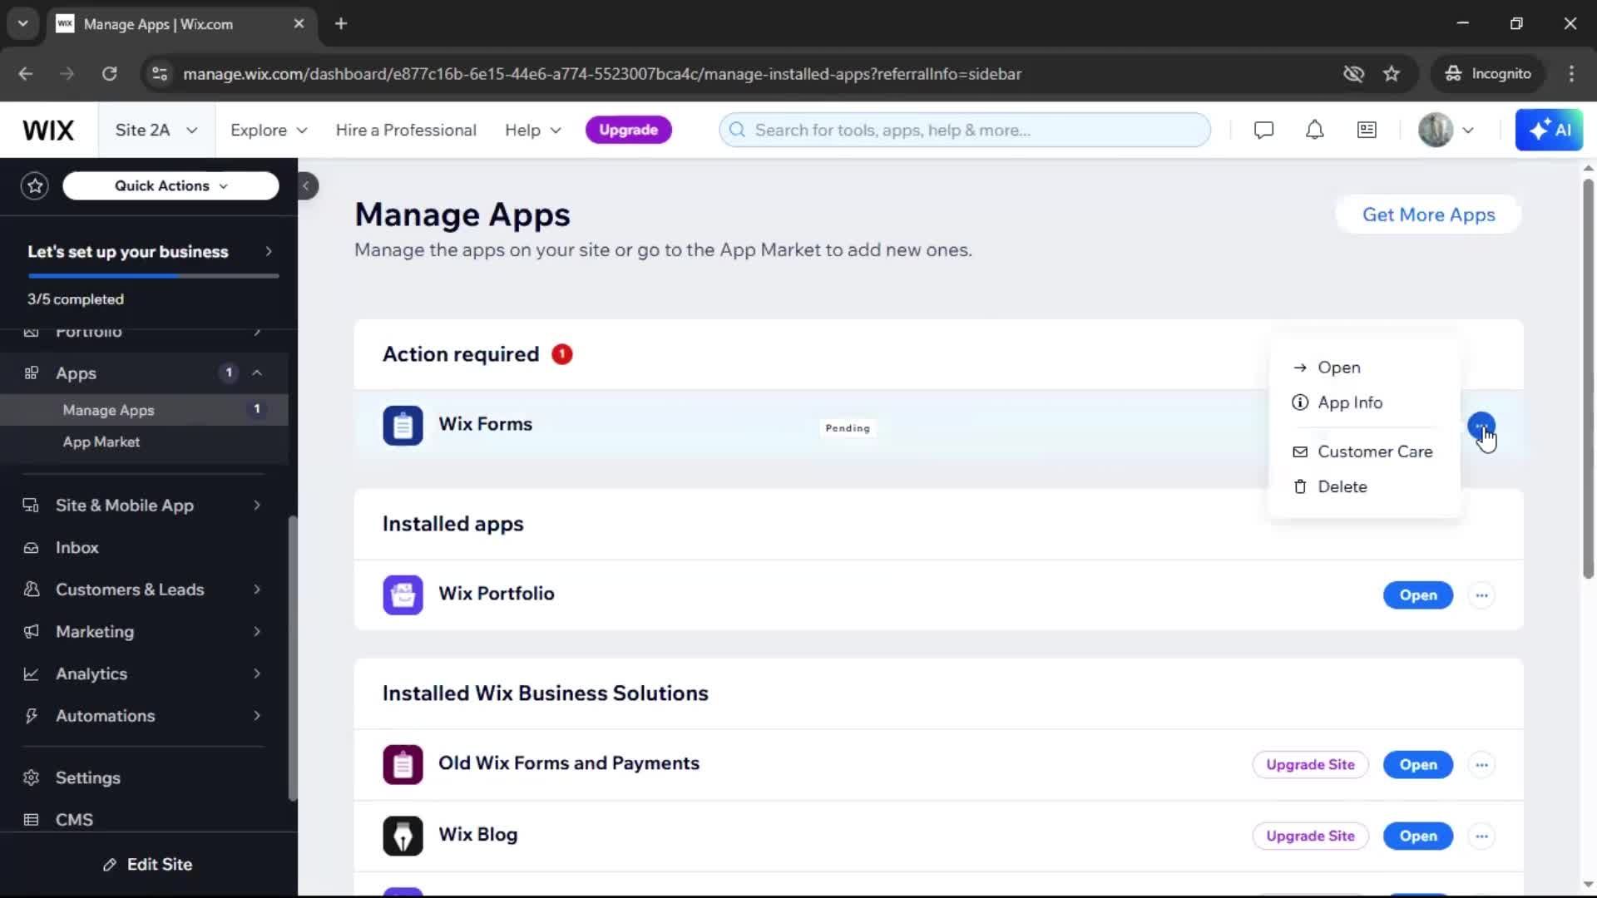Click the Edit Site pencil icon
The image size is (1597, 898).
pyautogui.click(x=109, y=866)
